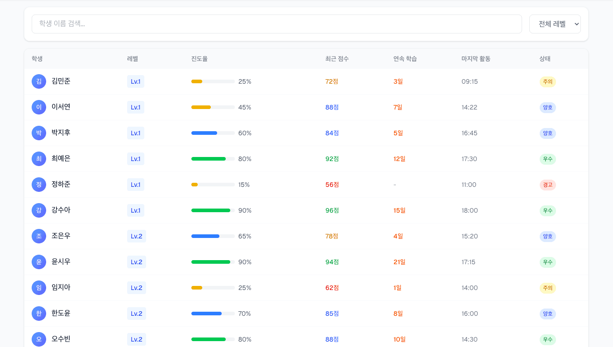Click 오수빈's student name
The image size is (613, 347).
[61, 339]
